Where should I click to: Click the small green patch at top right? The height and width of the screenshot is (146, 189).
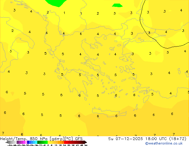click(117, 5)
